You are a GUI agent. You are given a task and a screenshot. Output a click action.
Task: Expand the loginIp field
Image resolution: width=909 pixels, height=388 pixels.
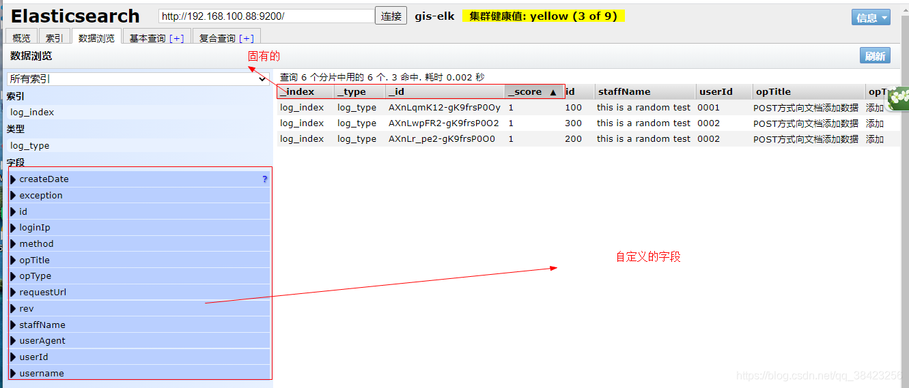pos(139,228)
